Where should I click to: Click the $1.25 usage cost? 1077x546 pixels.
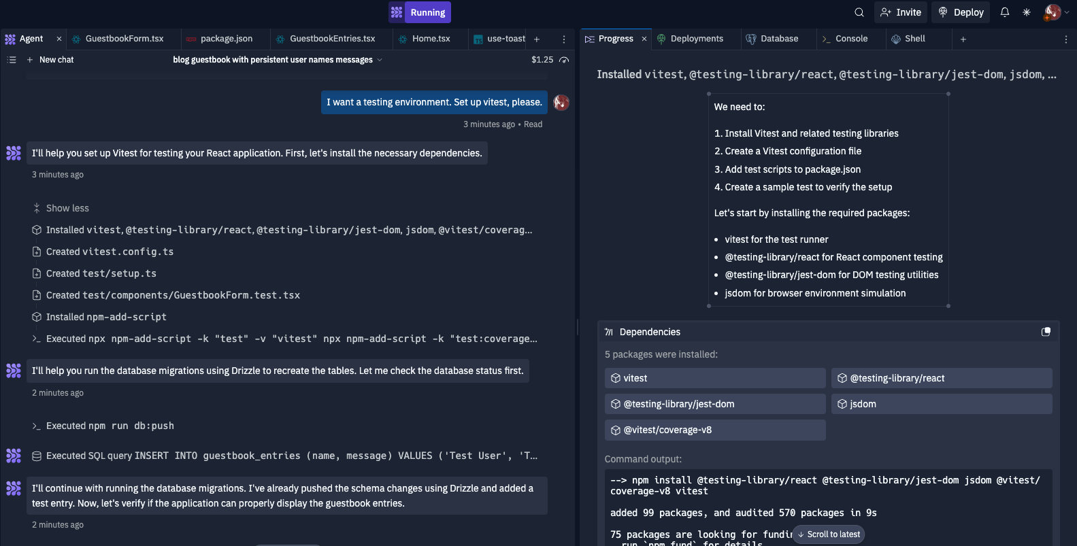542,60
